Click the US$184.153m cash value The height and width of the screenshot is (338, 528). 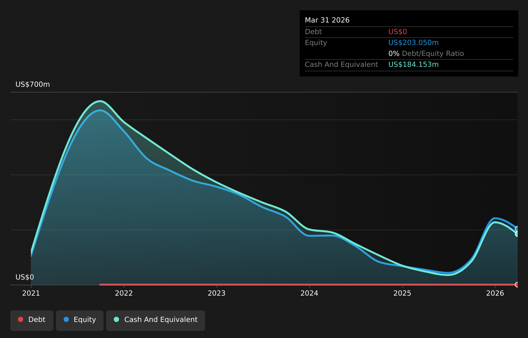413,65
